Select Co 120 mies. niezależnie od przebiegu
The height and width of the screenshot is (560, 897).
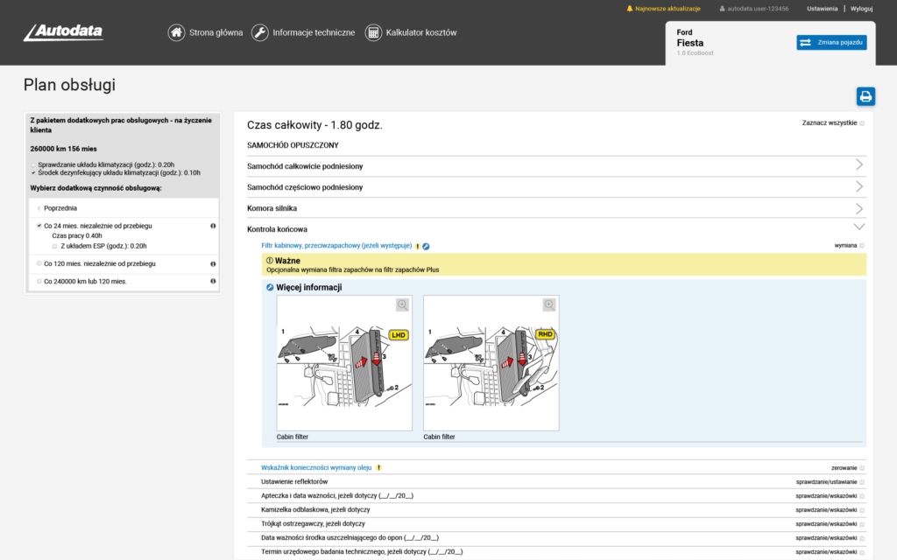(39, 263)
